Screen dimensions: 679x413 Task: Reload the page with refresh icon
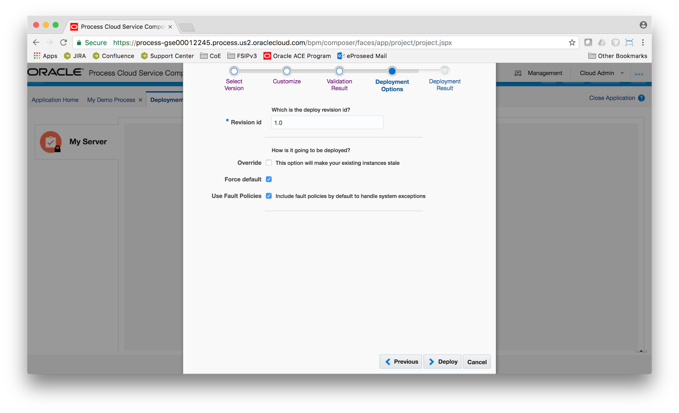[64, 42]
